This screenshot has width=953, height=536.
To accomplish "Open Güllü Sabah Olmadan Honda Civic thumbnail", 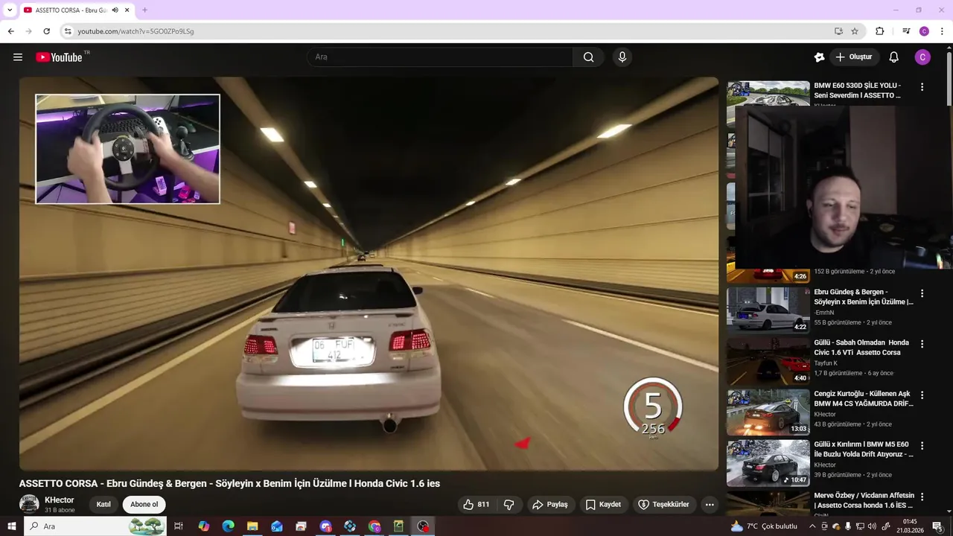I will click(x=768, y=361).
